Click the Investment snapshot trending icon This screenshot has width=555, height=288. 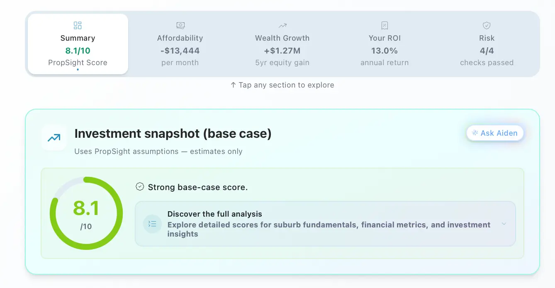pos(54,138)
